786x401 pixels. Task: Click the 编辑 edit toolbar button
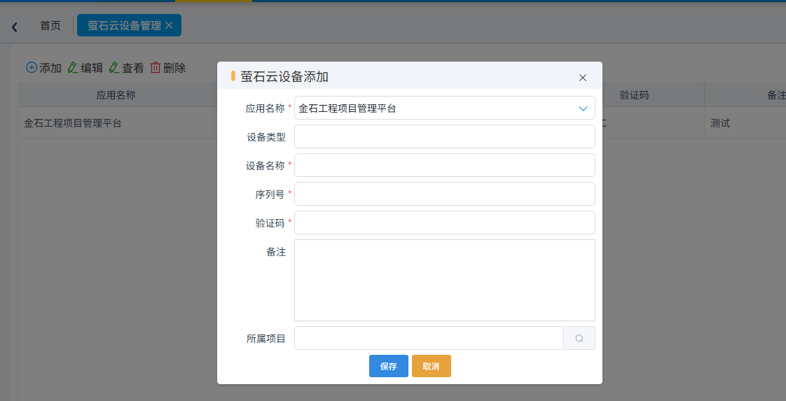[x=85, y=68]
